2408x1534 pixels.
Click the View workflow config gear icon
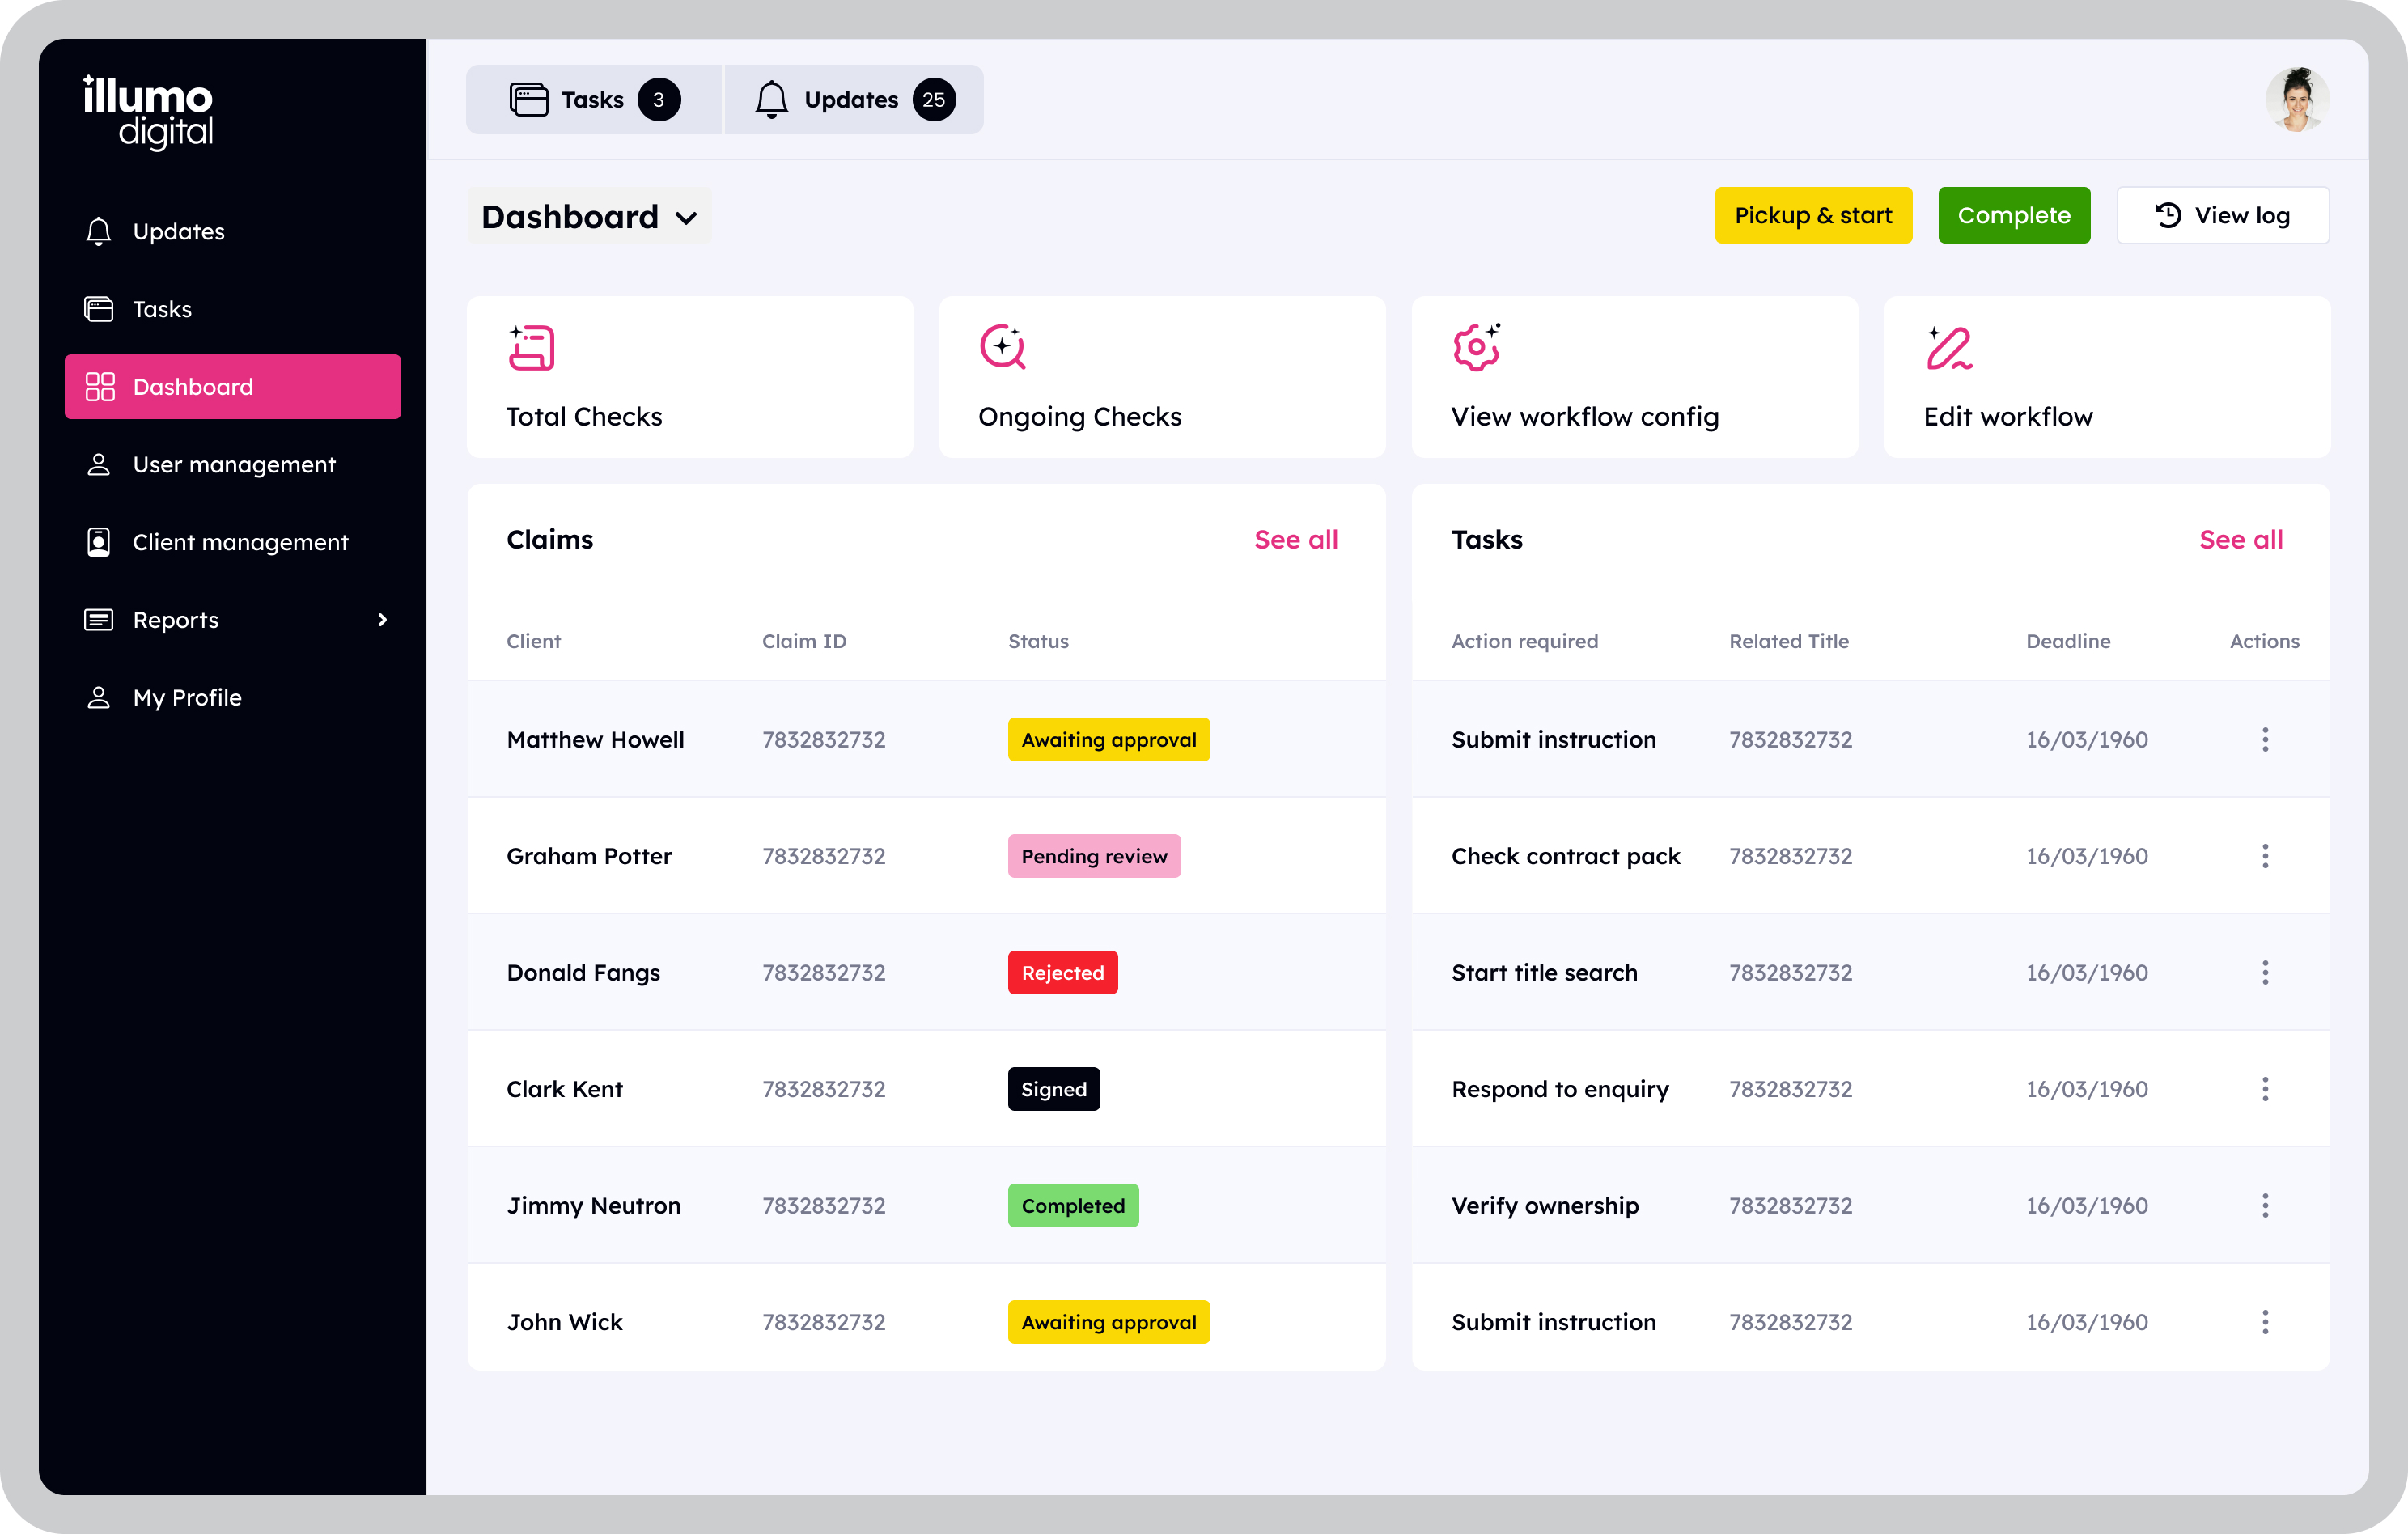click(1476, 348)
